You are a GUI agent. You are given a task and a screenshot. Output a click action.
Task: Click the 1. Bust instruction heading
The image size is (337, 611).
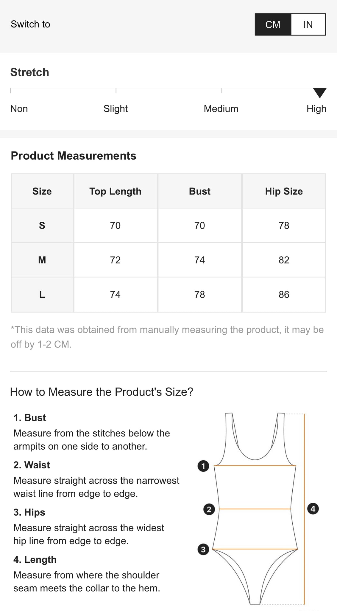pos(30,418)
